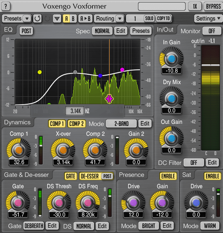Click the Sat Drive blue knob

(196, 203)
